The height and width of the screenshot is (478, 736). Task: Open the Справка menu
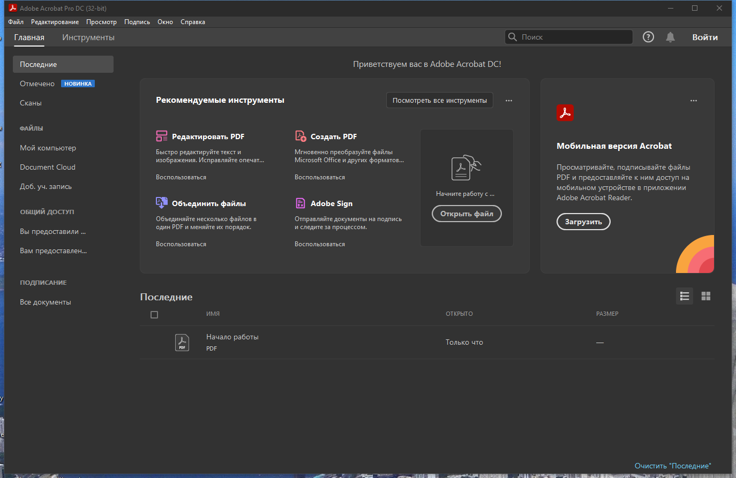pyautogui.click(x=193, y=22)
